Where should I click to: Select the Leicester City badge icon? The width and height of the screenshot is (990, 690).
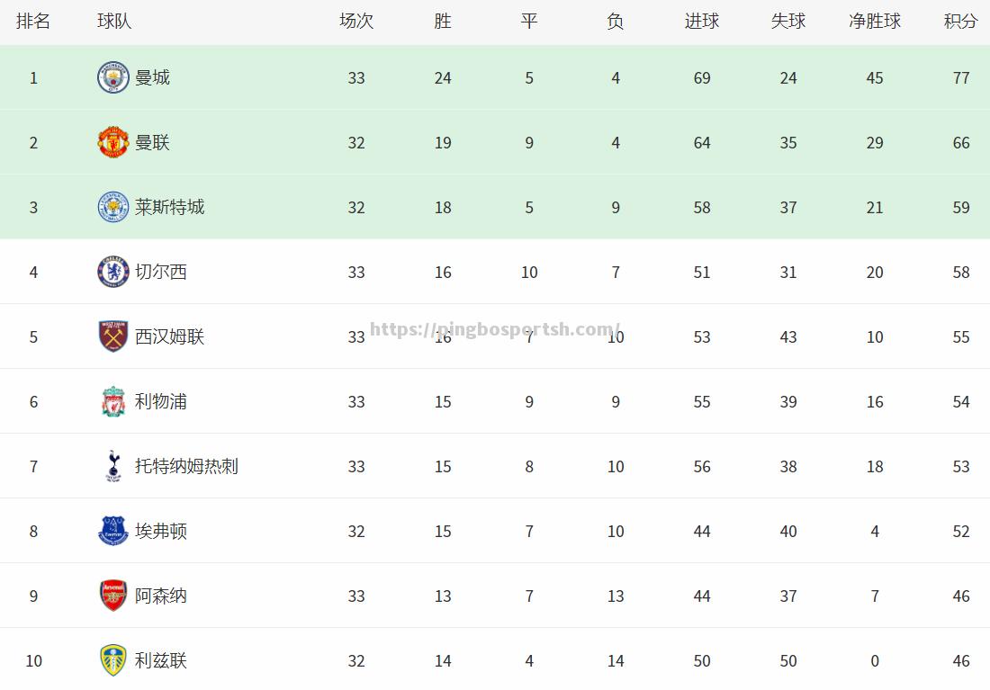coord(113,207)
